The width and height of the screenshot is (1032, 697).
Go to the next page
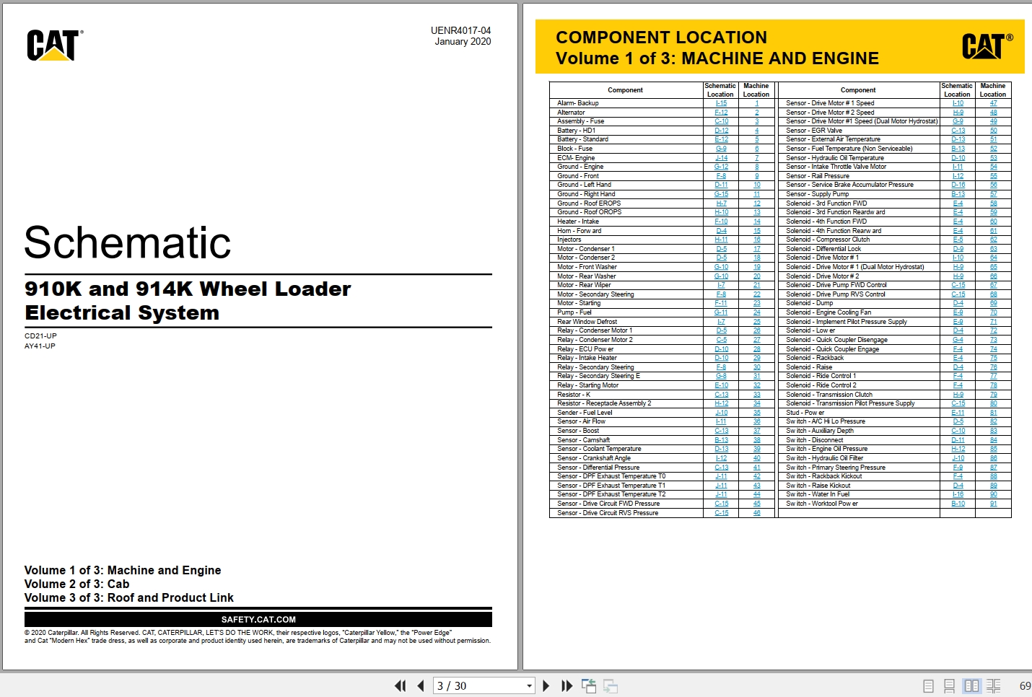point(546,686)
